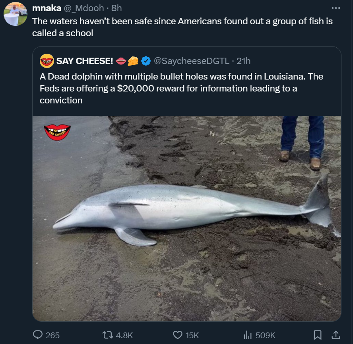The width and height of the screenshot is (353, 344).
Task: Click the main tweet text about fish school
Action: coord(182,27)
